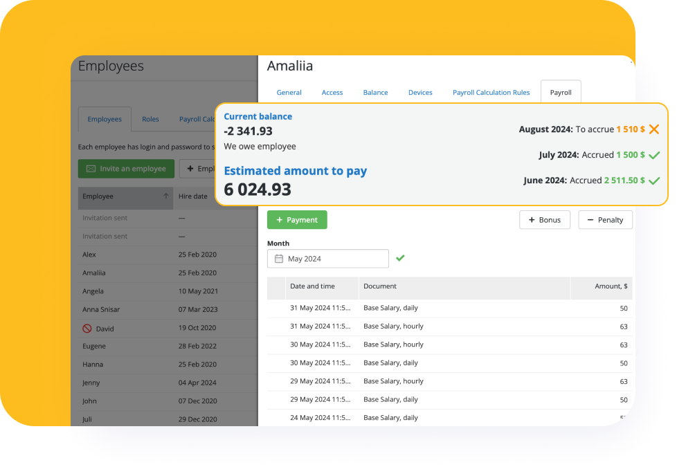Dismiss August 2024 accrual with the X icon

(x=653, y=129)
